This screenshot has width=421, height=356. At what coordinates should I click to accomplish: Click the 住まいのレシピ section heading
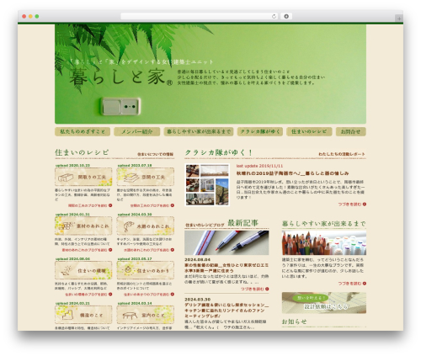[x=82, y=152]
